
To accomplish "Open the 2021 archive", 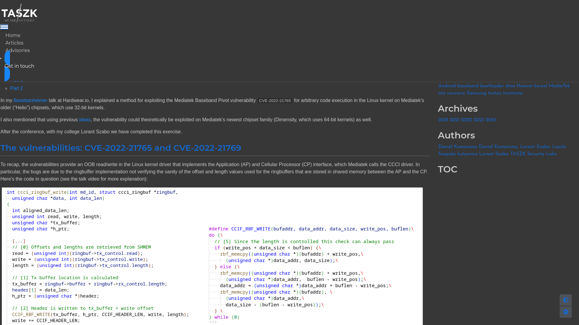I will coord(454,120).
